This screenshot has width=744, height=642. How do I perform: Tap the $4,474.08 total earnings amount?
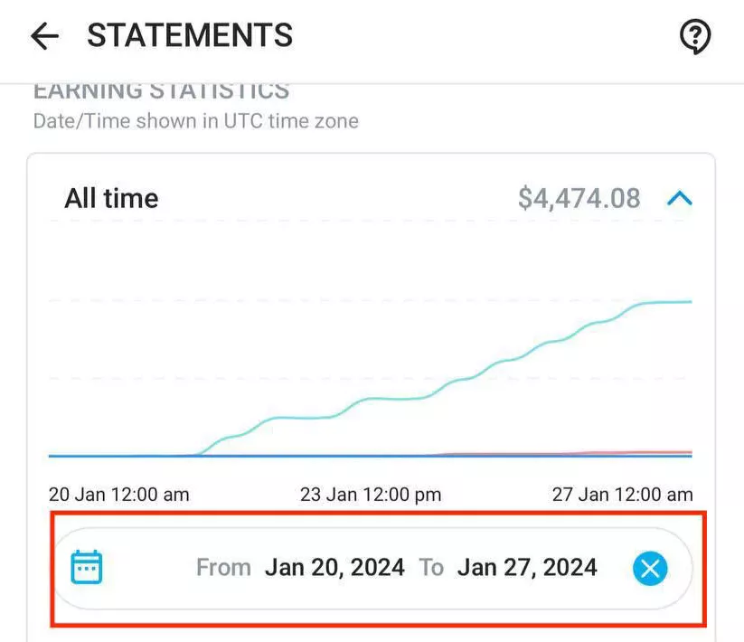click(579, 198)
